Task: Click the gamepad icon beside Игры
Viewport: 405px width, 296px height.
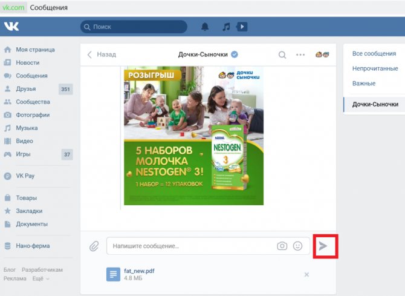Action: (7, 154)
